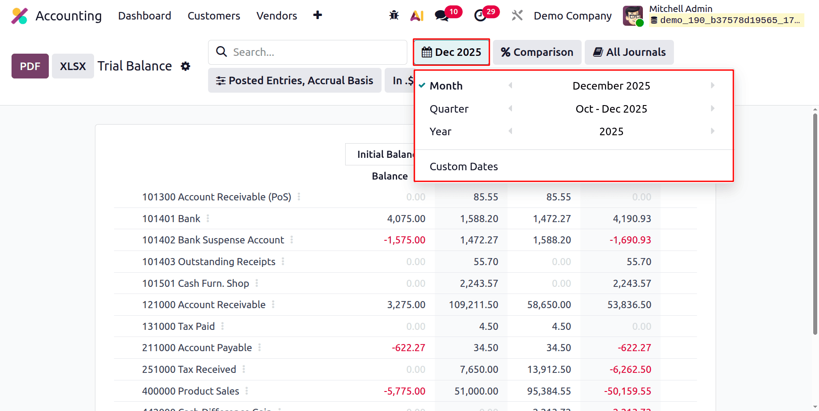
Task: Open options menu for 400000 Product Sales
Action: click(x=246, y=391)
